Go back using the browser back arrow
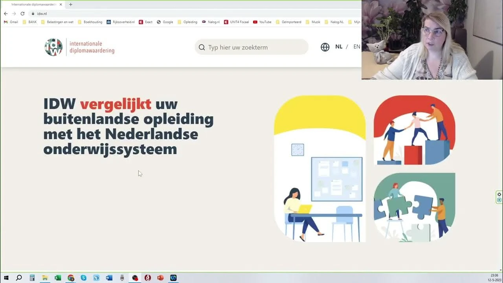The height and width of the screenshot is (283, 503). tap(6, 13)
